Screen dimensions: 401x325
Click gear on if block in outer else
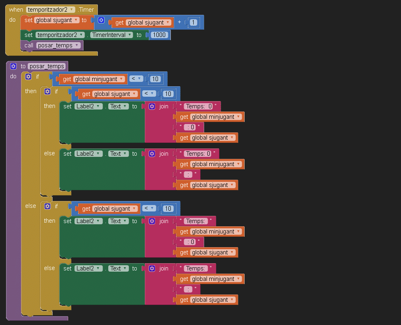tap(47, 206)
